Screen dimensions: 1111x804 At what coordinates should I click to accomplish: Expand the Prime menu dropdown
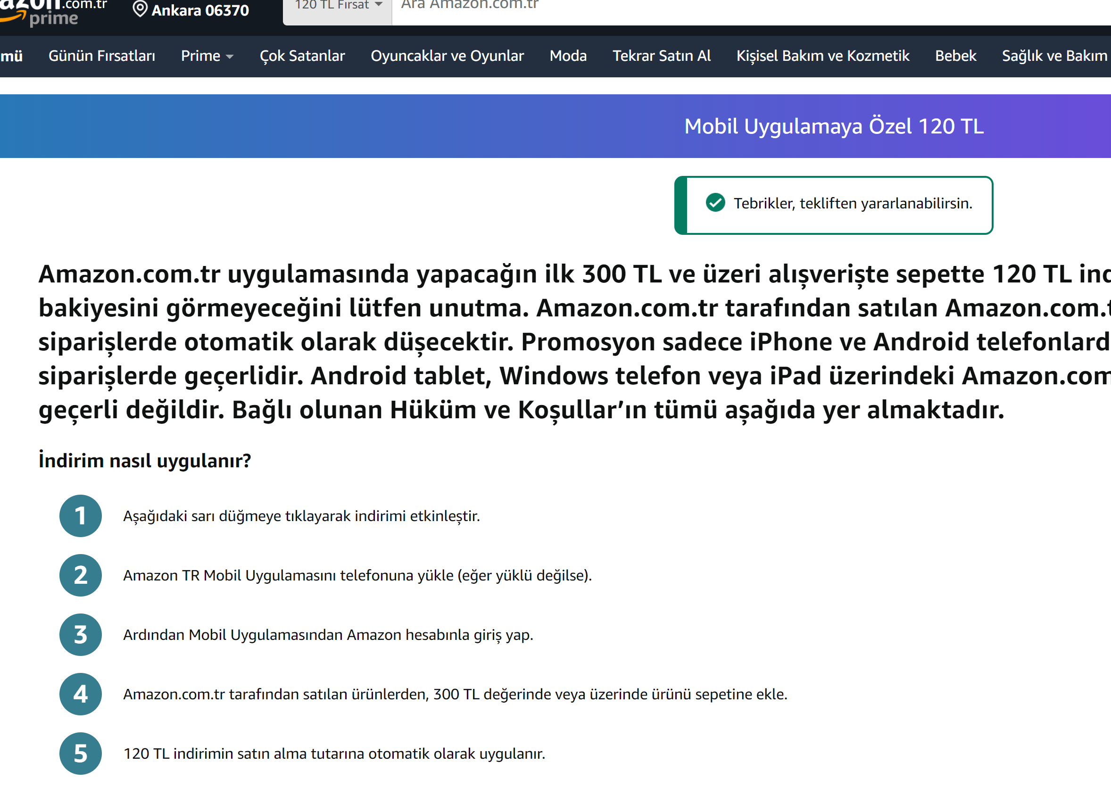pyautogui.click(x=207, y=56)
